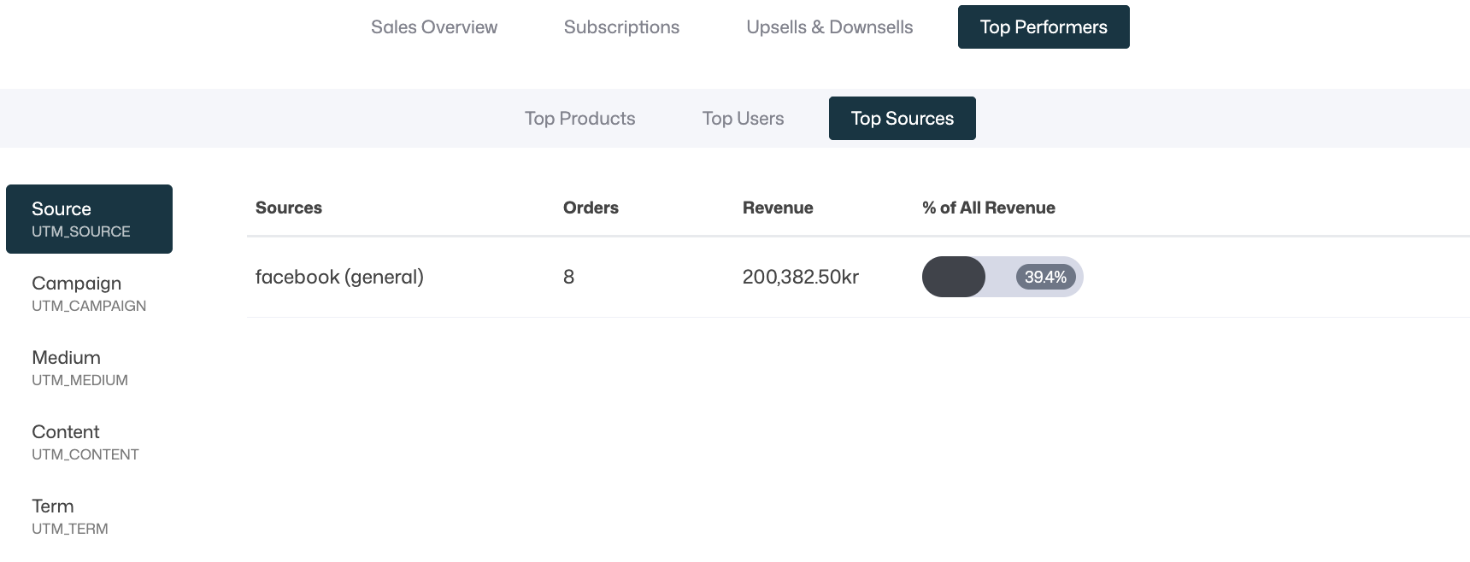The width and height of the screenshot is (1470, 562).
Task: Pick the Medium UTM_MEDIUM sidebar option
Action: pyautogui.click(x=79, y=368)
